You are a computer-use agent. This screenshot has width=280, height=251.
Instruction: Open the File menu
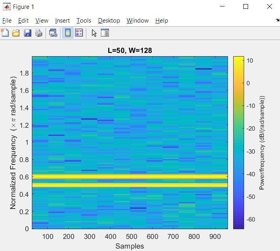pos(7,21)
